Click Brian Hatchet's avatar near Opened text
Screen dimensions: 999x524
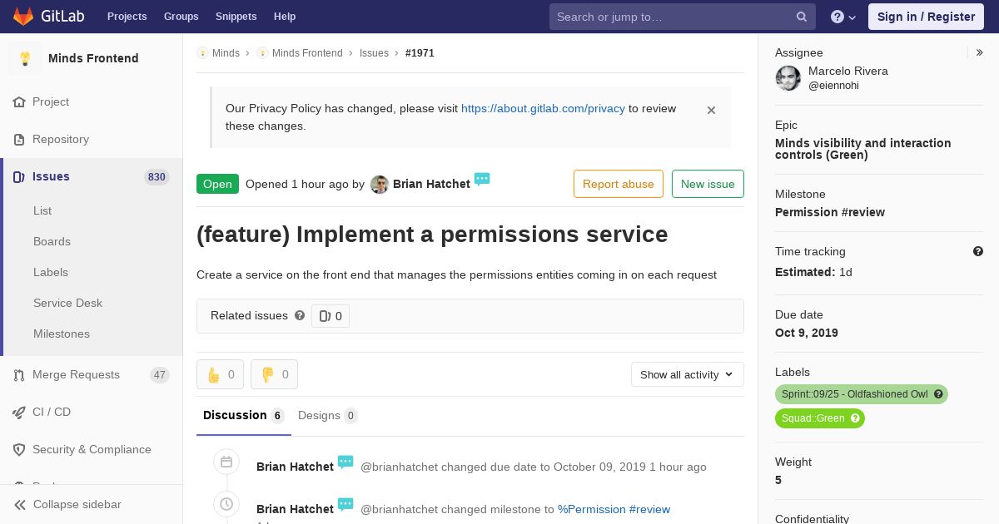[x=380, y=185]
